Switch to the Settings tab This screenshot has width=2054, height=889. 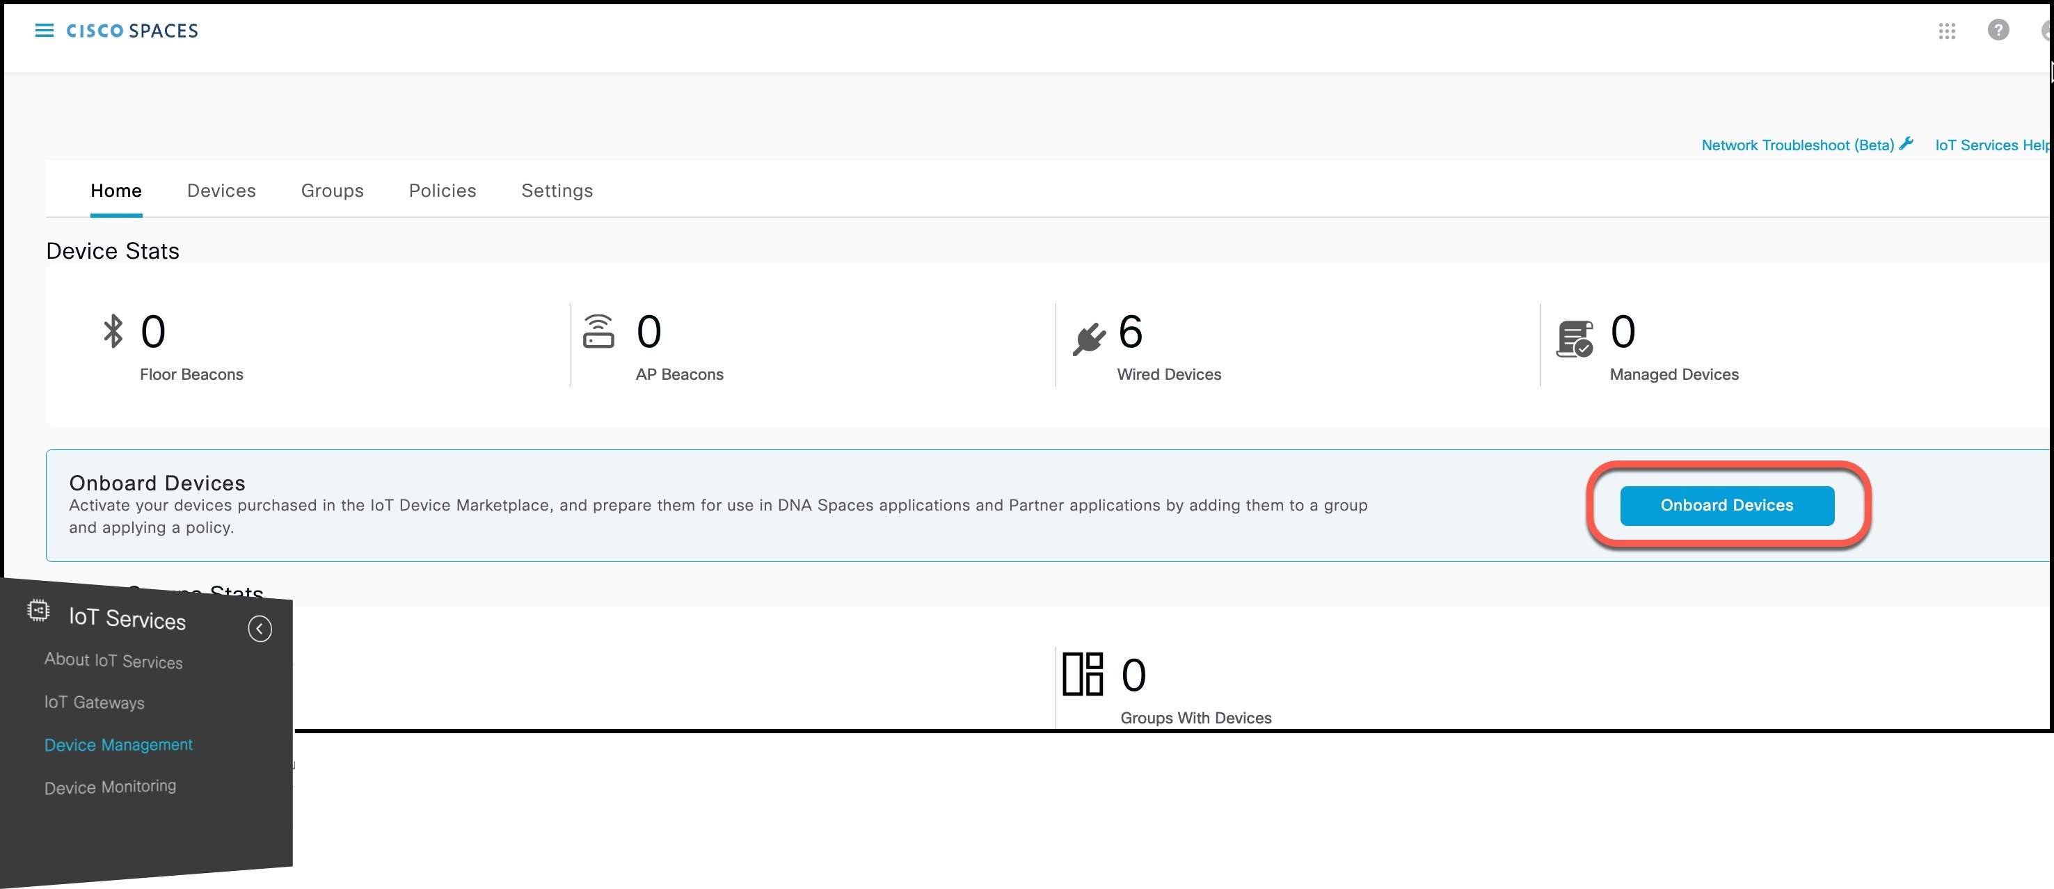tap(557, 191)
